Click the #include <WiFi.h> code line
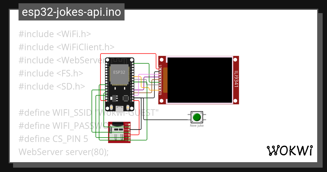This screenshot has width=327, height=172. coord(55,34)
